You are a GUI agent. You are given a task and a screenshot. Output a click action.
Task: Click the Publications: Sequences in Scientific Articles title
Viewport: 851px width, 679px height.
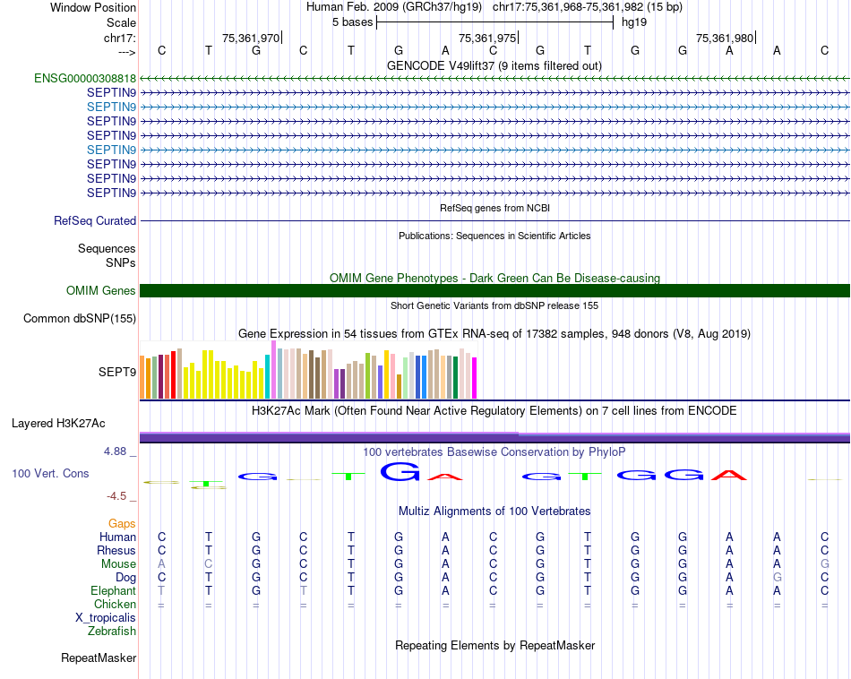(x=494, y=236)
